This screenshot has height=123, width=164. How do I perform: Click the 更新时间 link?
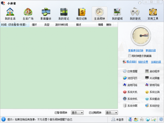point(151,51)
